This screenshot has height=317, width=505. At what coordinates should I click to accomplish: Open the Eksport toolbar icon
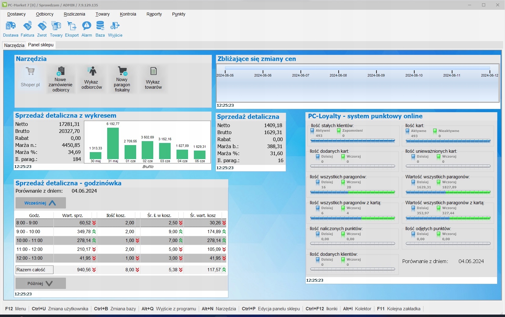pyautogui.click(x=72, y=27)
